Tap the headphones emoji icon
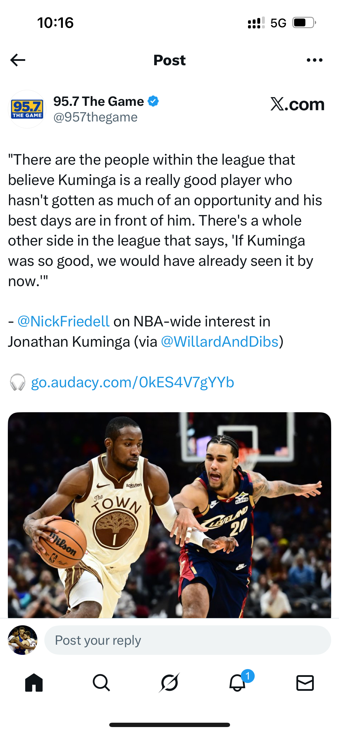This screenshot has height=734, width=339. click(18, 382)
